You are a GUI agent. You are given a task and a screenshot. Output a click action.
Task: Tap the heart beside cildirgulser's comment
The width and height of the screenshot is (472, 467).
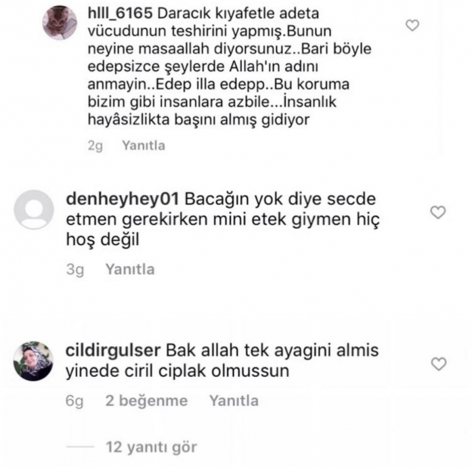click(x=439, y=364)
